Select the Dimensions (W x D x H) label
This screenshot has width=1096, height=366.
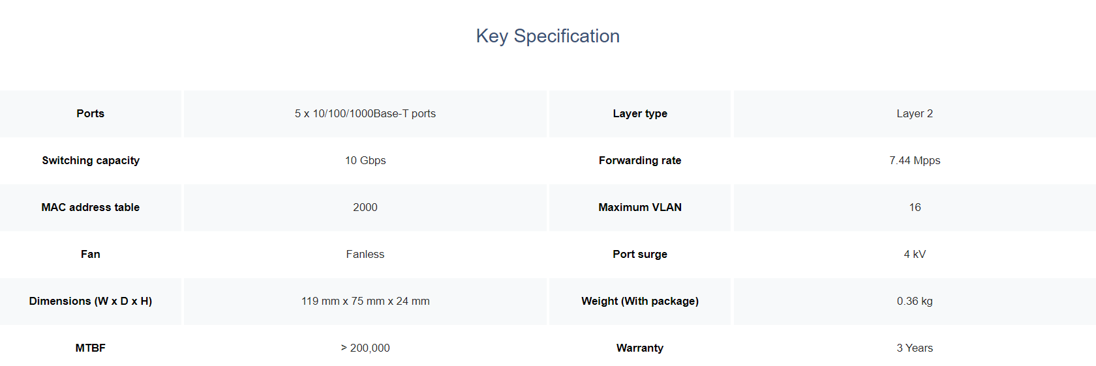coord(91,301)
